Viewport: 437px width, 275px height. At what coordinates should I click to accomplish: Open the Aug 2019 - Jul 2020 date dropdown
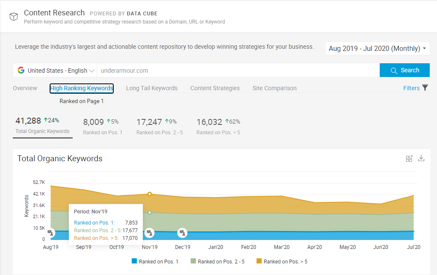coord(377,48)
